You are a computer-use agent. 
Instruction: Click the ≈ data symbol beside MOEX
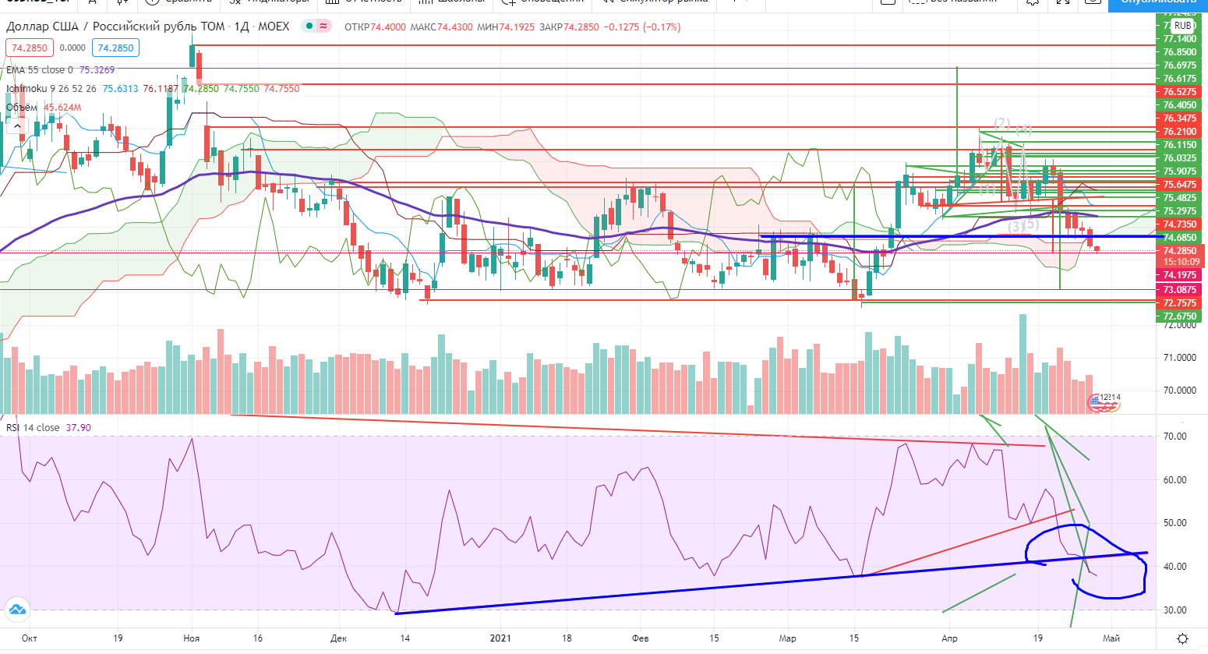click(x=323, y=27)
